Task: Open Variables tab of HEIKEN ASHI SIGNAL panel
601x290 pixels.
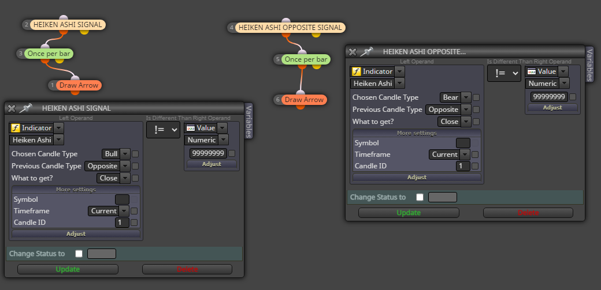Action: (248, 121)
